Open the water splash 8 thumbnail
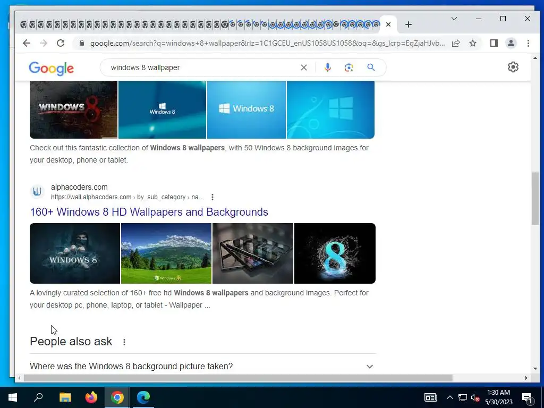 335,253
